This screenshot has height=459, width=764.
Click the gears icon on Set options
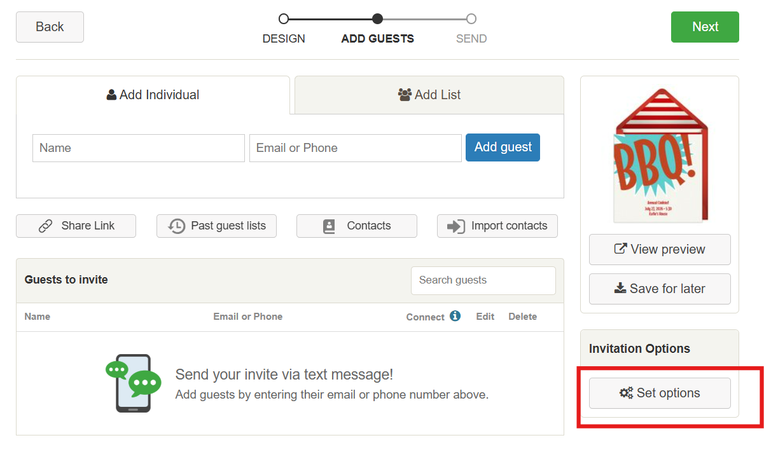click(626, 394)
